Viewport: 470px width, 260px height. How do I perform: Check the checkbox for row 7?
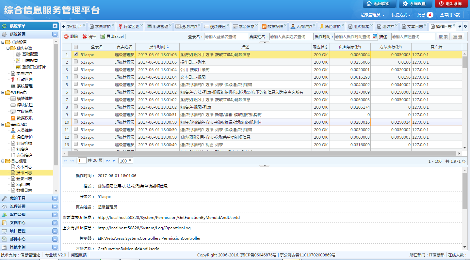click(x=76, y=99)
